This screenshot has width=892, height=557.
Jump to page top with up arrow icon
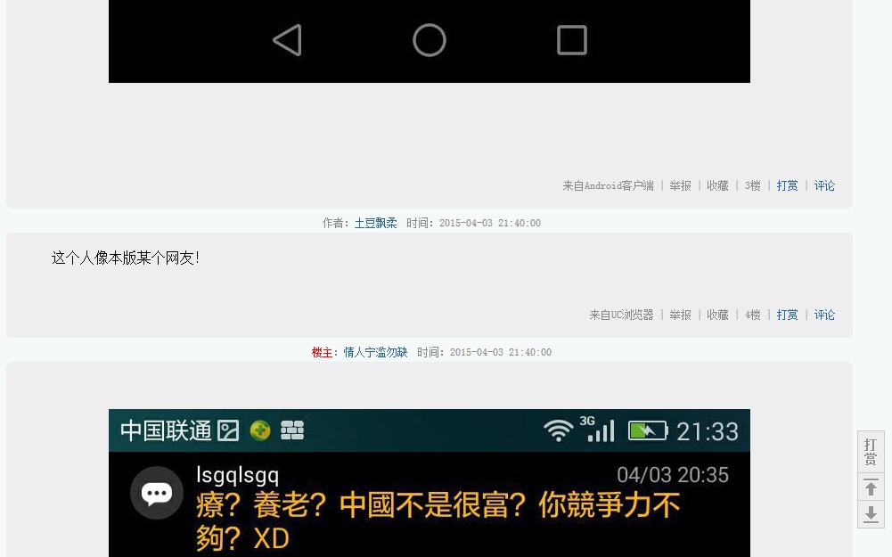(x=871, y=487)
